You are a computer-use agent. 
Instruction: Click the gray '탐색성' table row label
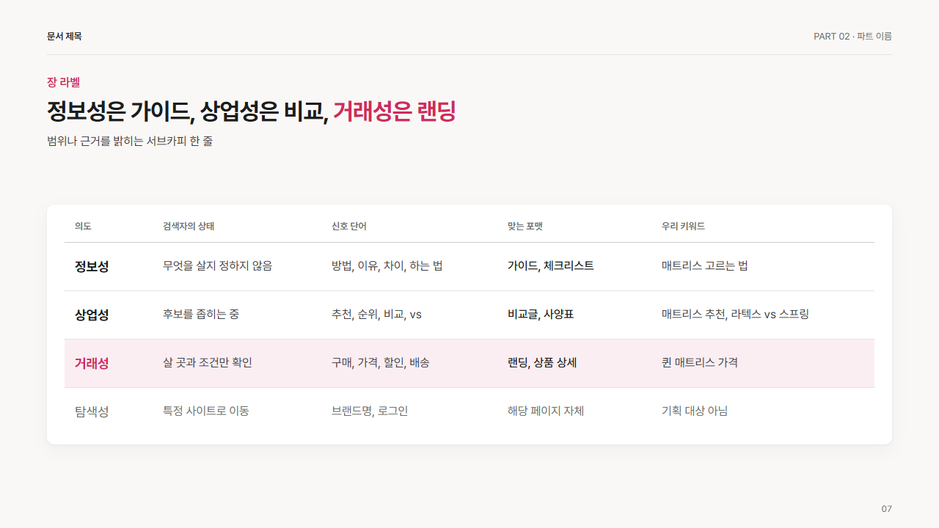[92, 411]
